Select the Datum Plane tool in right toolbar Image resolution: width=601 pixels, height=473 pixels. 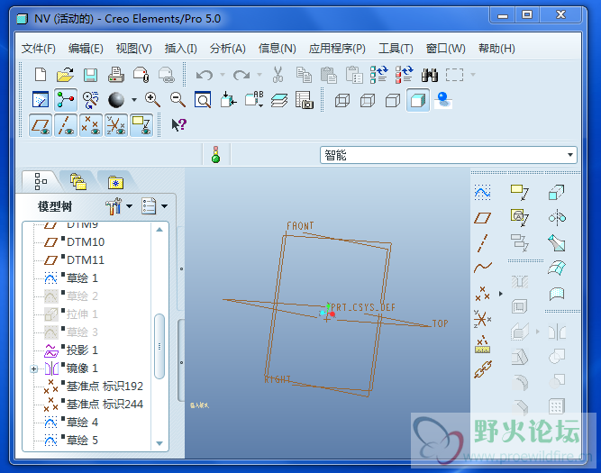[482, 218]
